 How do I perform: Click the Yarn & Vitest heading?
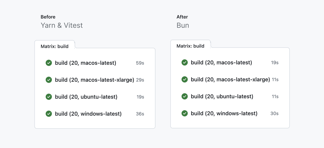(62, 26)
